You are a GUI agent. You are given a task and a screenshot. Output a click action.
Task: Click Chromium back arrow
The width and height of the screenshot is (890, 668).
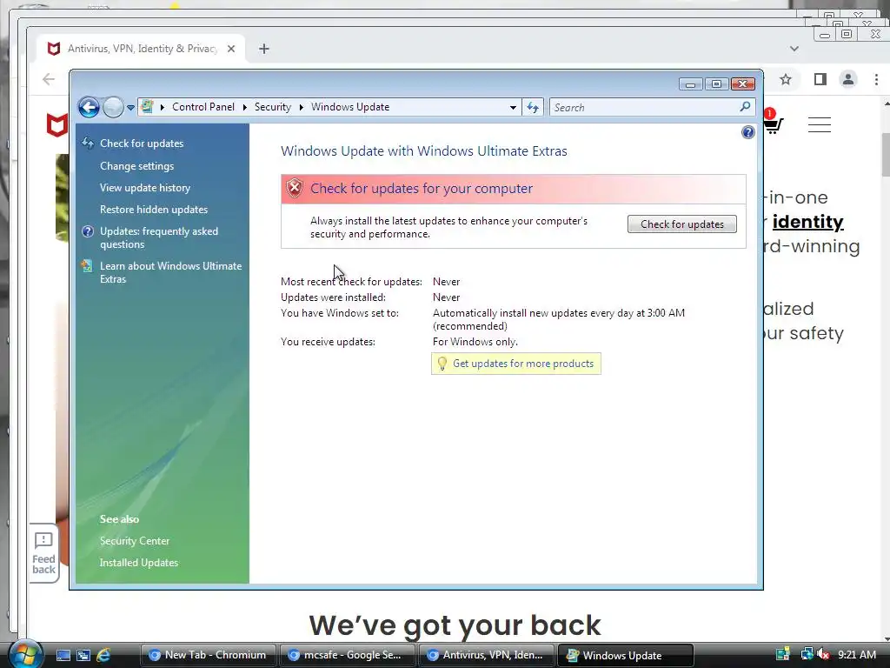pyautogui.click(x=49, y=79)
